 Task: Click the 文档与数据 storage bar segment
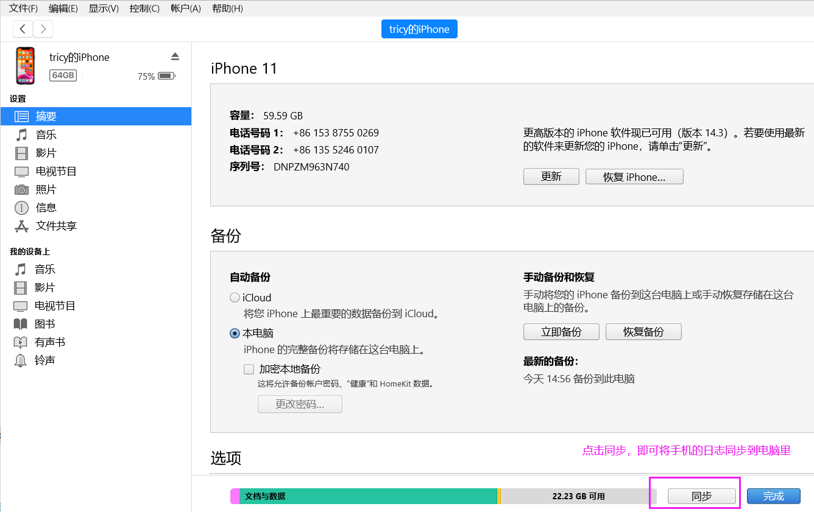coord(366,496)
